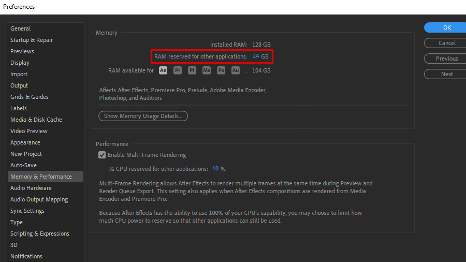The width and height of the screenshot is (466, 262).
Task: Go to Next preferences page
Action: pos(447,74)
